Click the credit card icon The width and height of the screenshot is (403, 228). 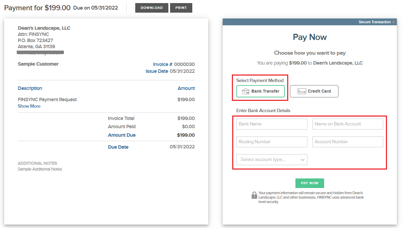tap(302, 91)
